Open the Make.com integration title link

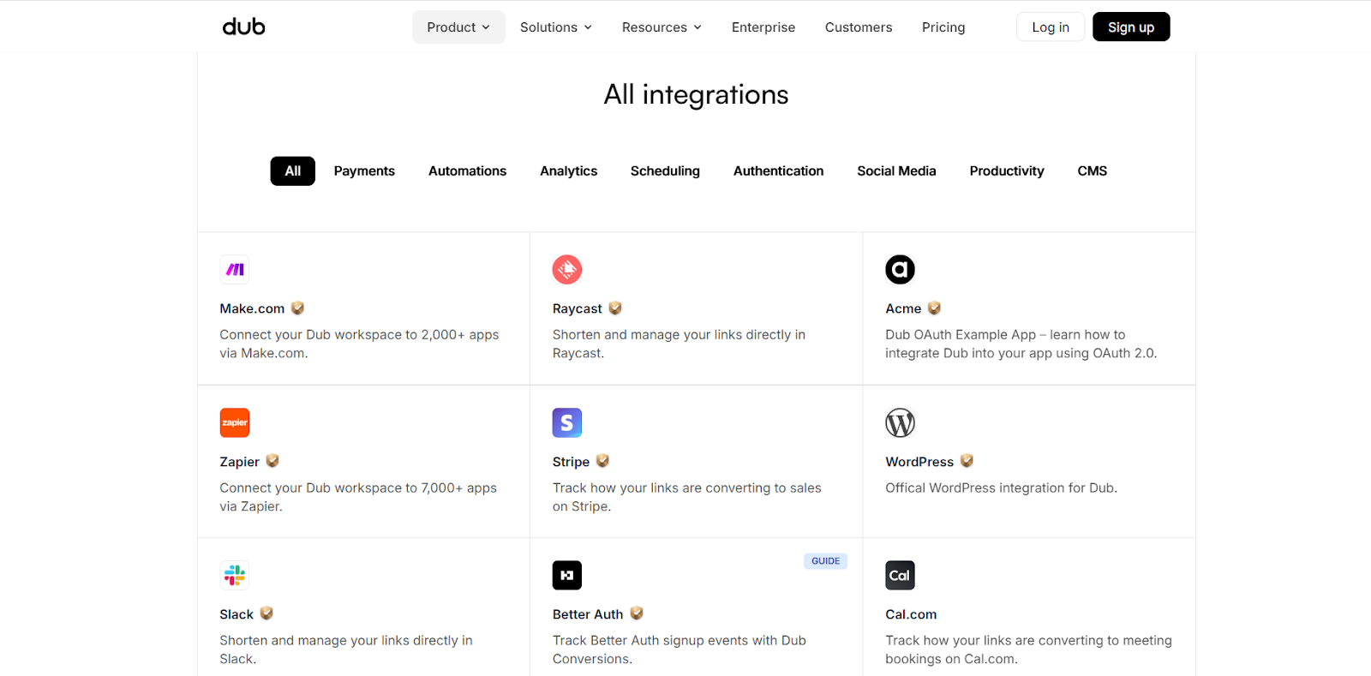pyautogui.click(x=252, y=308)
